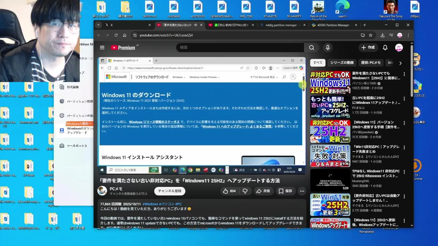This screenshot has height=246, width=438.
Task: Open Chrome downloads icon
Action: [383, 35]
